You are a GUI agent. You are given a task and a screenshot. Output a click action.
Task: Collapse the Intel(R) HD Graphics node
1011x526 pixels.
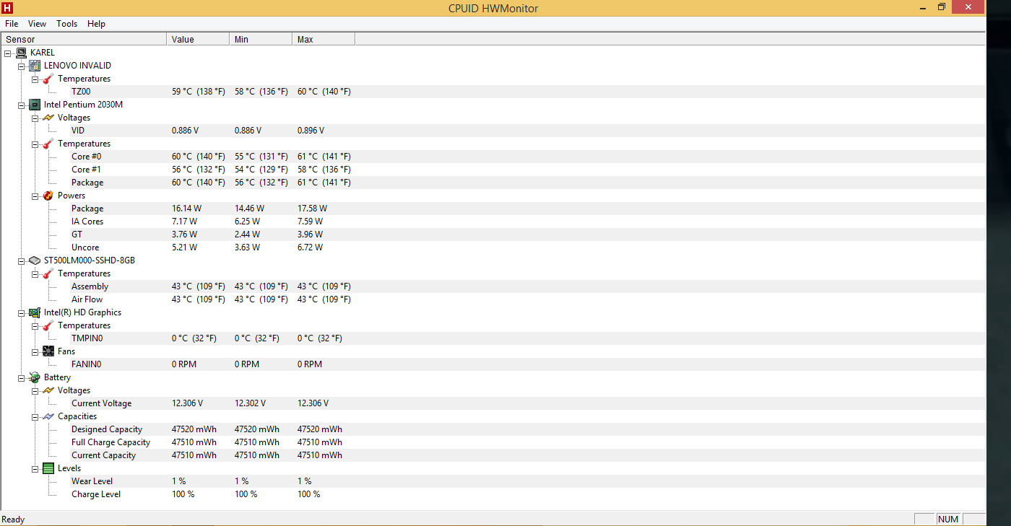pos(21,312)
